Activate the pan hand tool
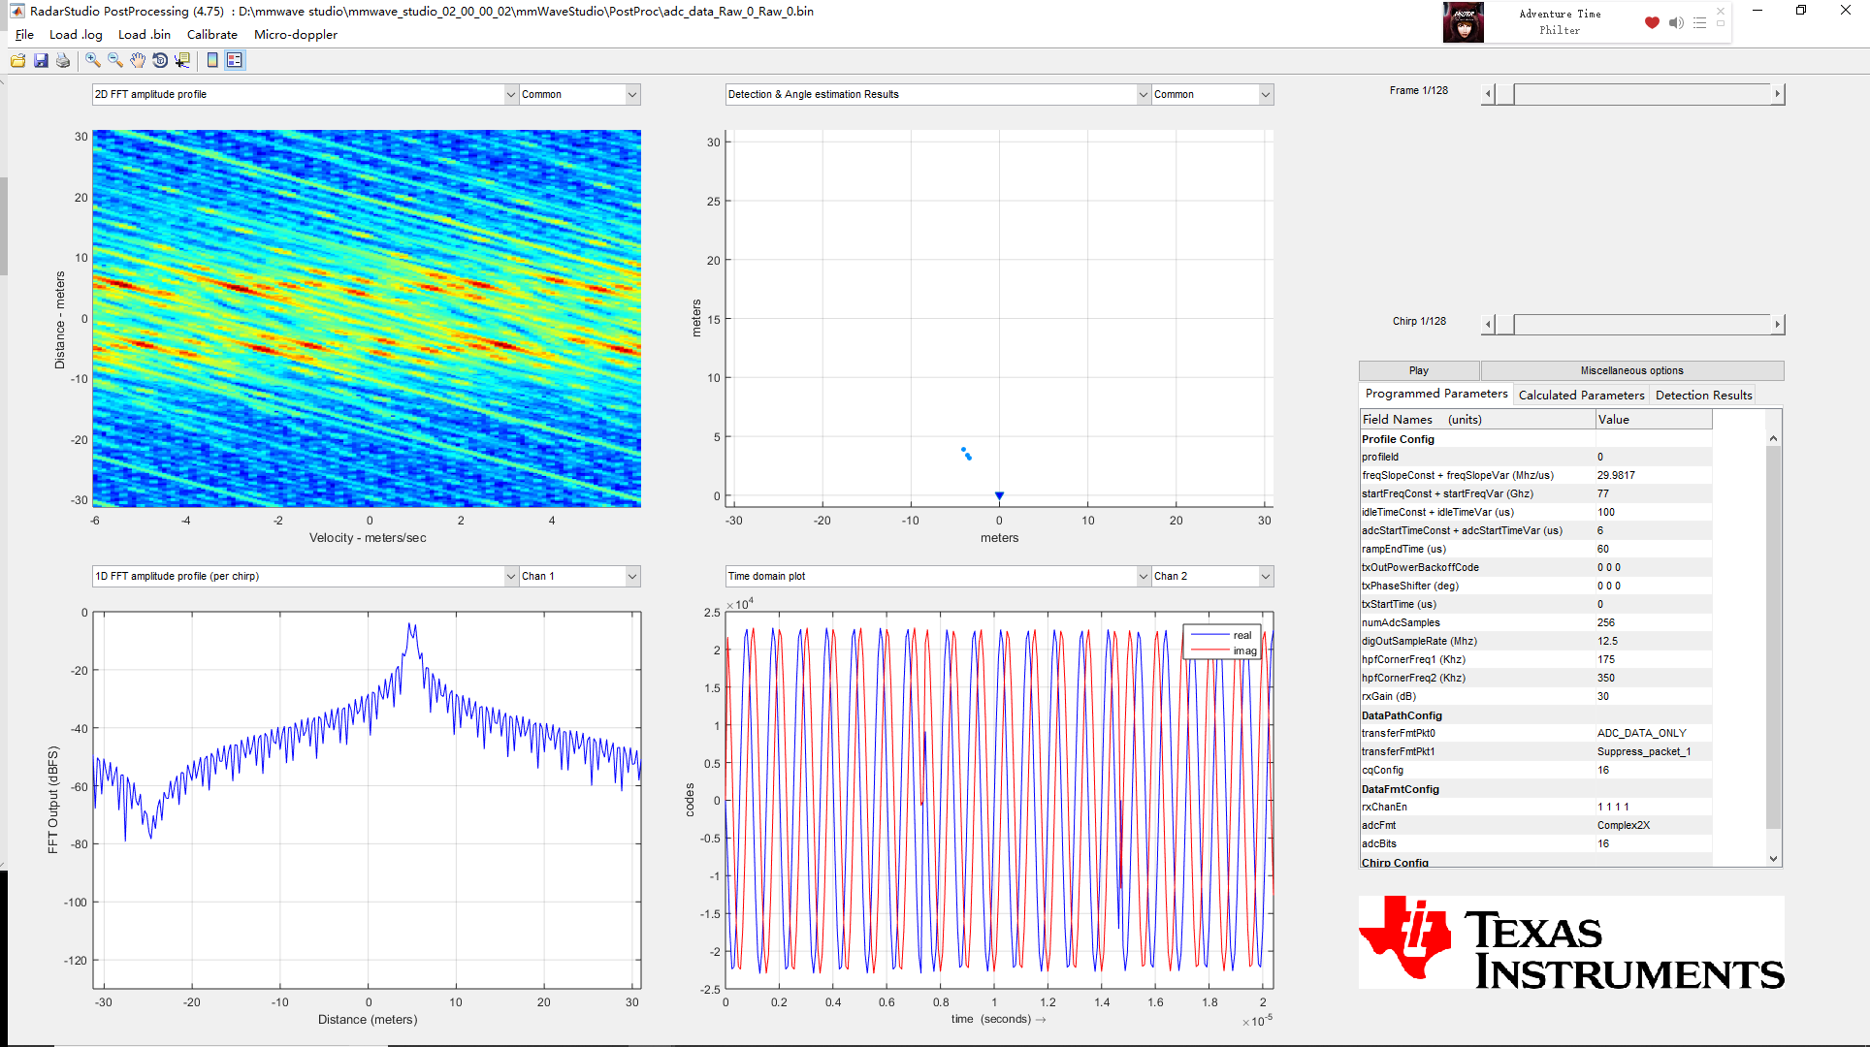 [138, 60]
